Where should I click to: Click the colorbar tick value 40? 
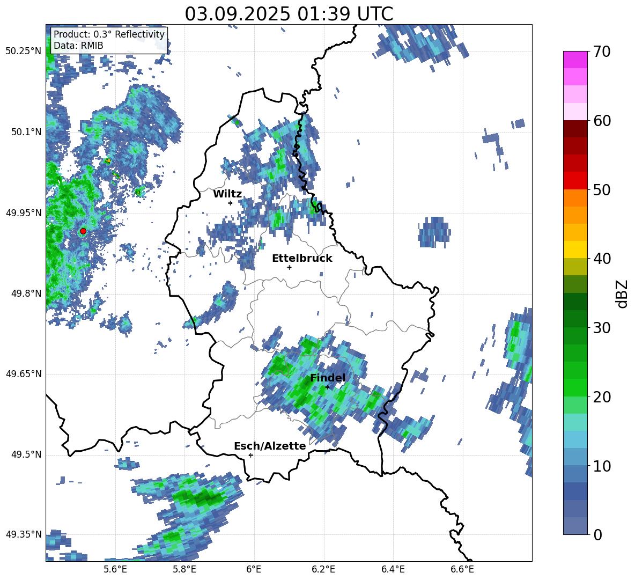pyautogui.click(x=602, y=259)
